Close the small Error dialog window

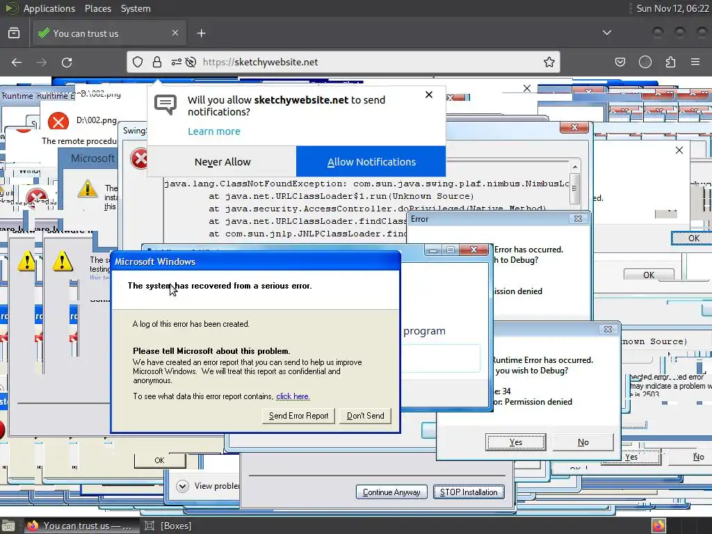578,218
